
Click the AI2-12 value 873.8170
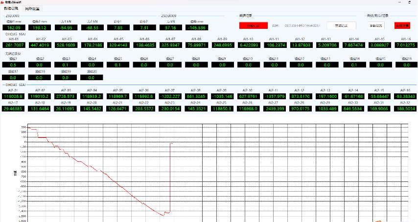click(x=301, y=96)
